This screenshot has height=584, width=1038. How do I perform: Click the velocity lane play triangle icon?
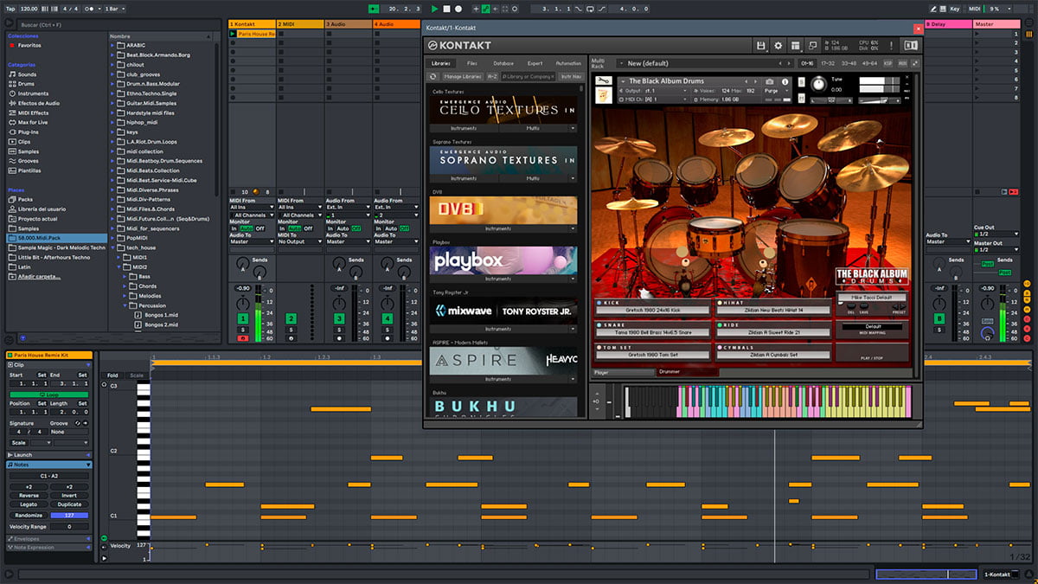pos(105,558)
